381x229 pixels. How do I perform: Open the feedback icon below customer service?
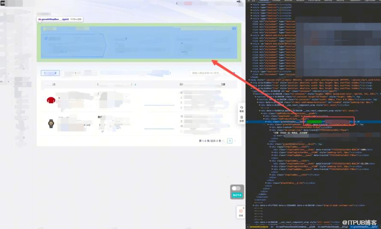(x=241, y=118)
